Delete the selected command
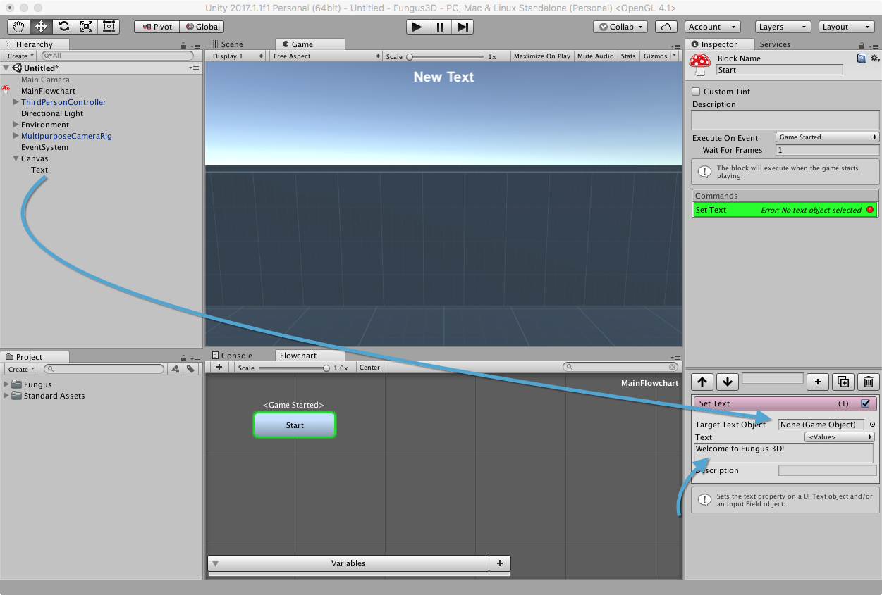882x595 pixels. point(869,382)
